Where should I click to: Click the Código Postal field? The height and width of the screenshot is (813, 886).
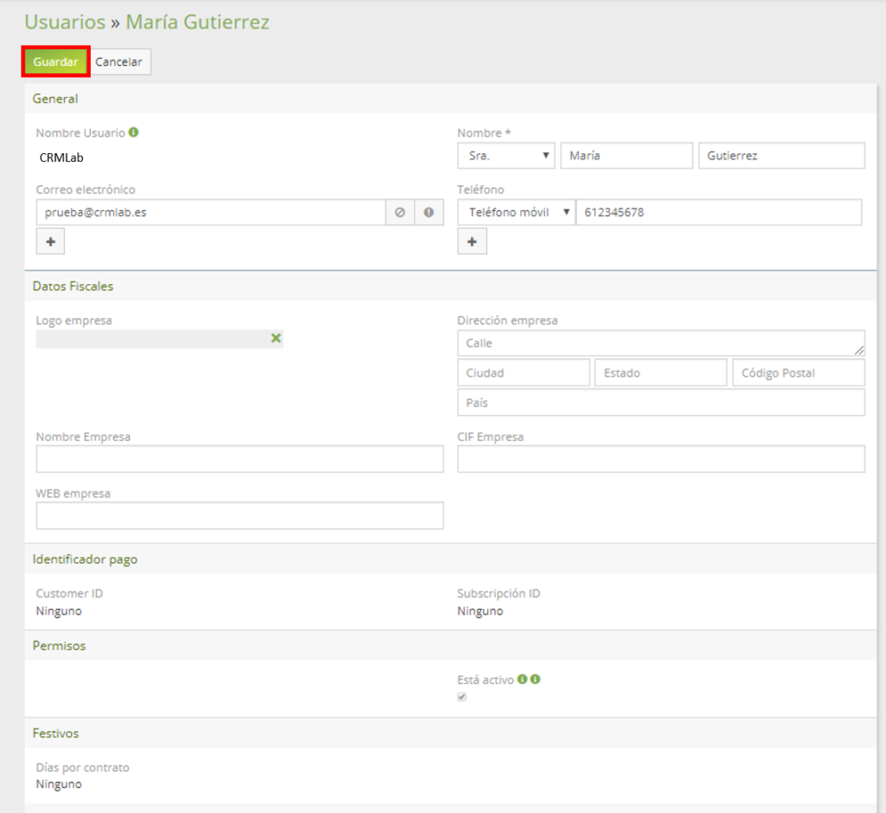(x=799, y=373)
